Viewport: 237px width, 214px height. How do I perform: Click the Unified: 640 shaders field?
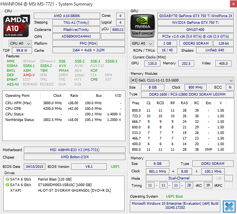point(215,50)
